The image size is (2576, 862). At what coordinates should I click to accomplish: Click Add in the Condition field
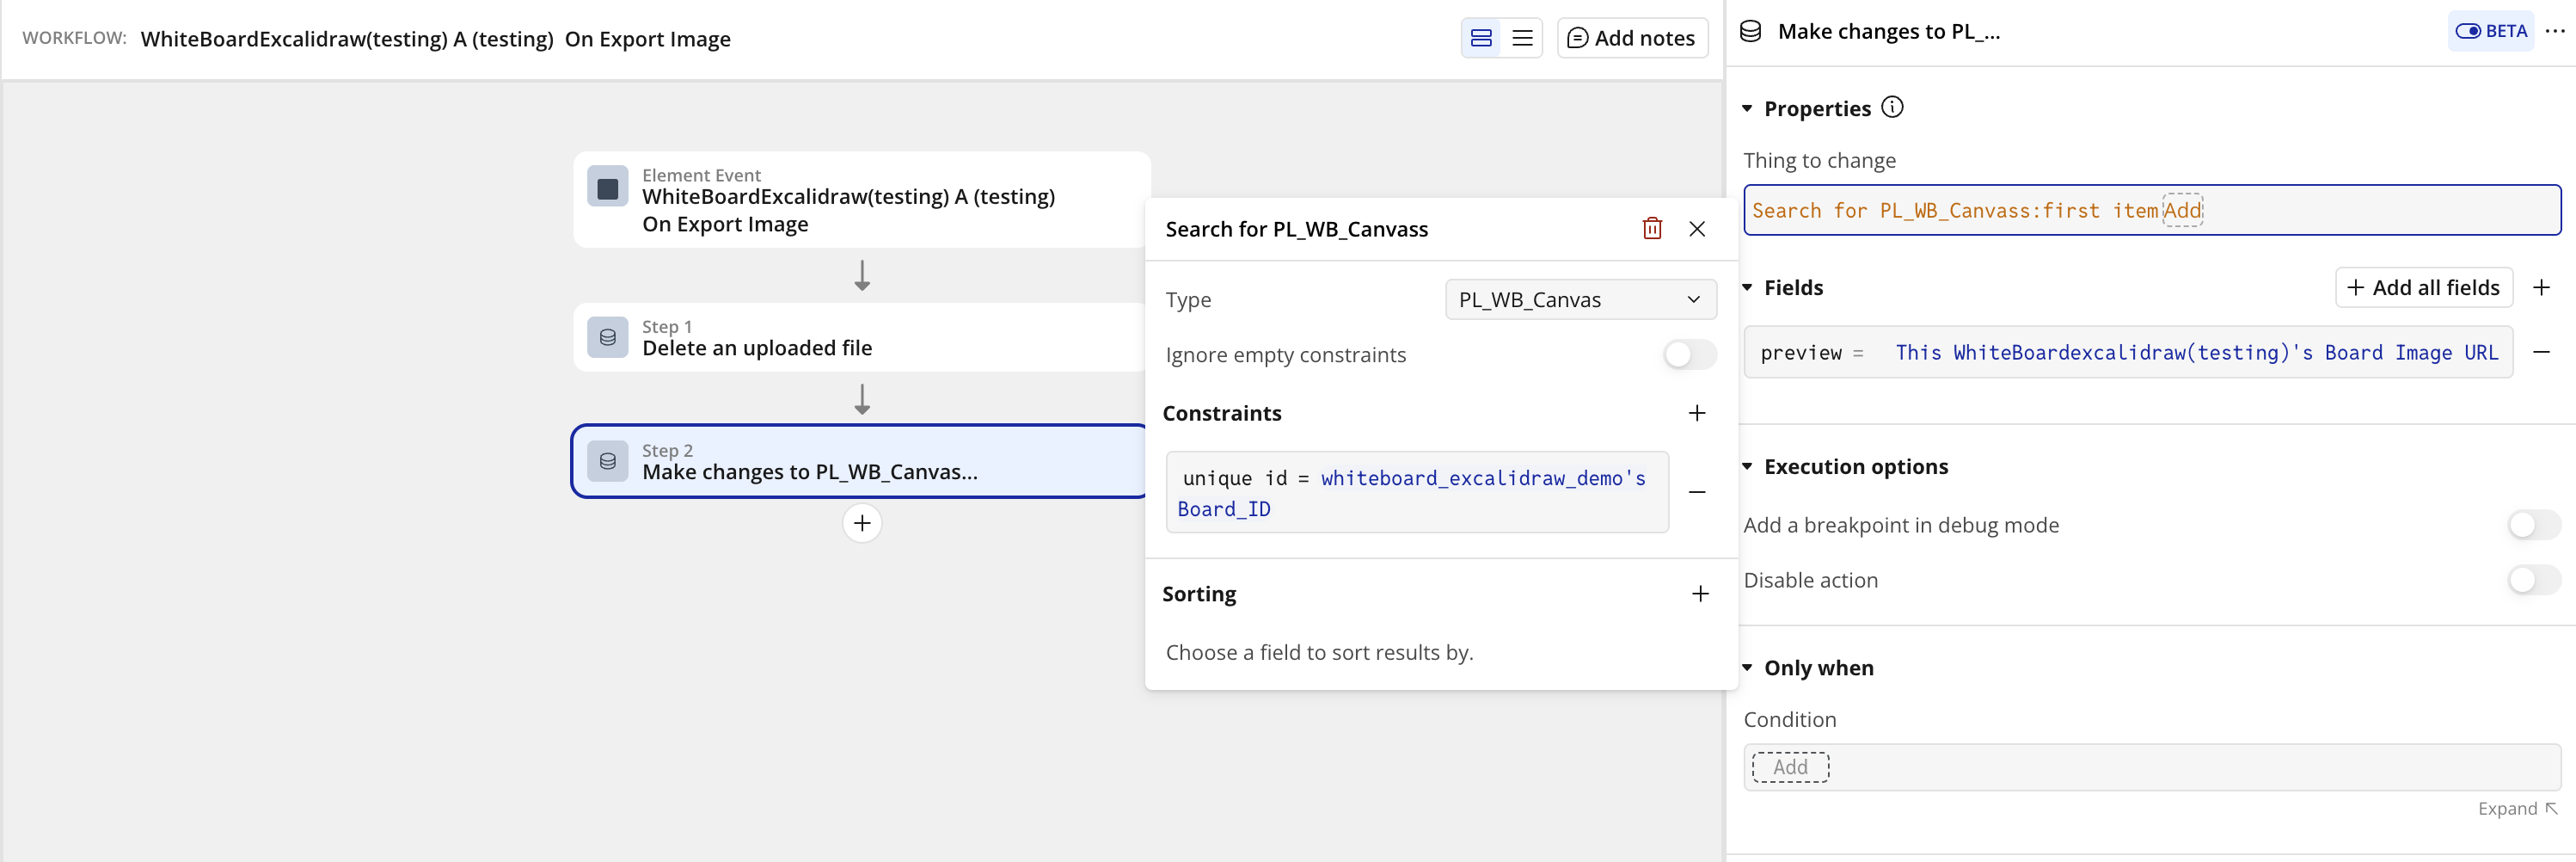pos(1790,767)
